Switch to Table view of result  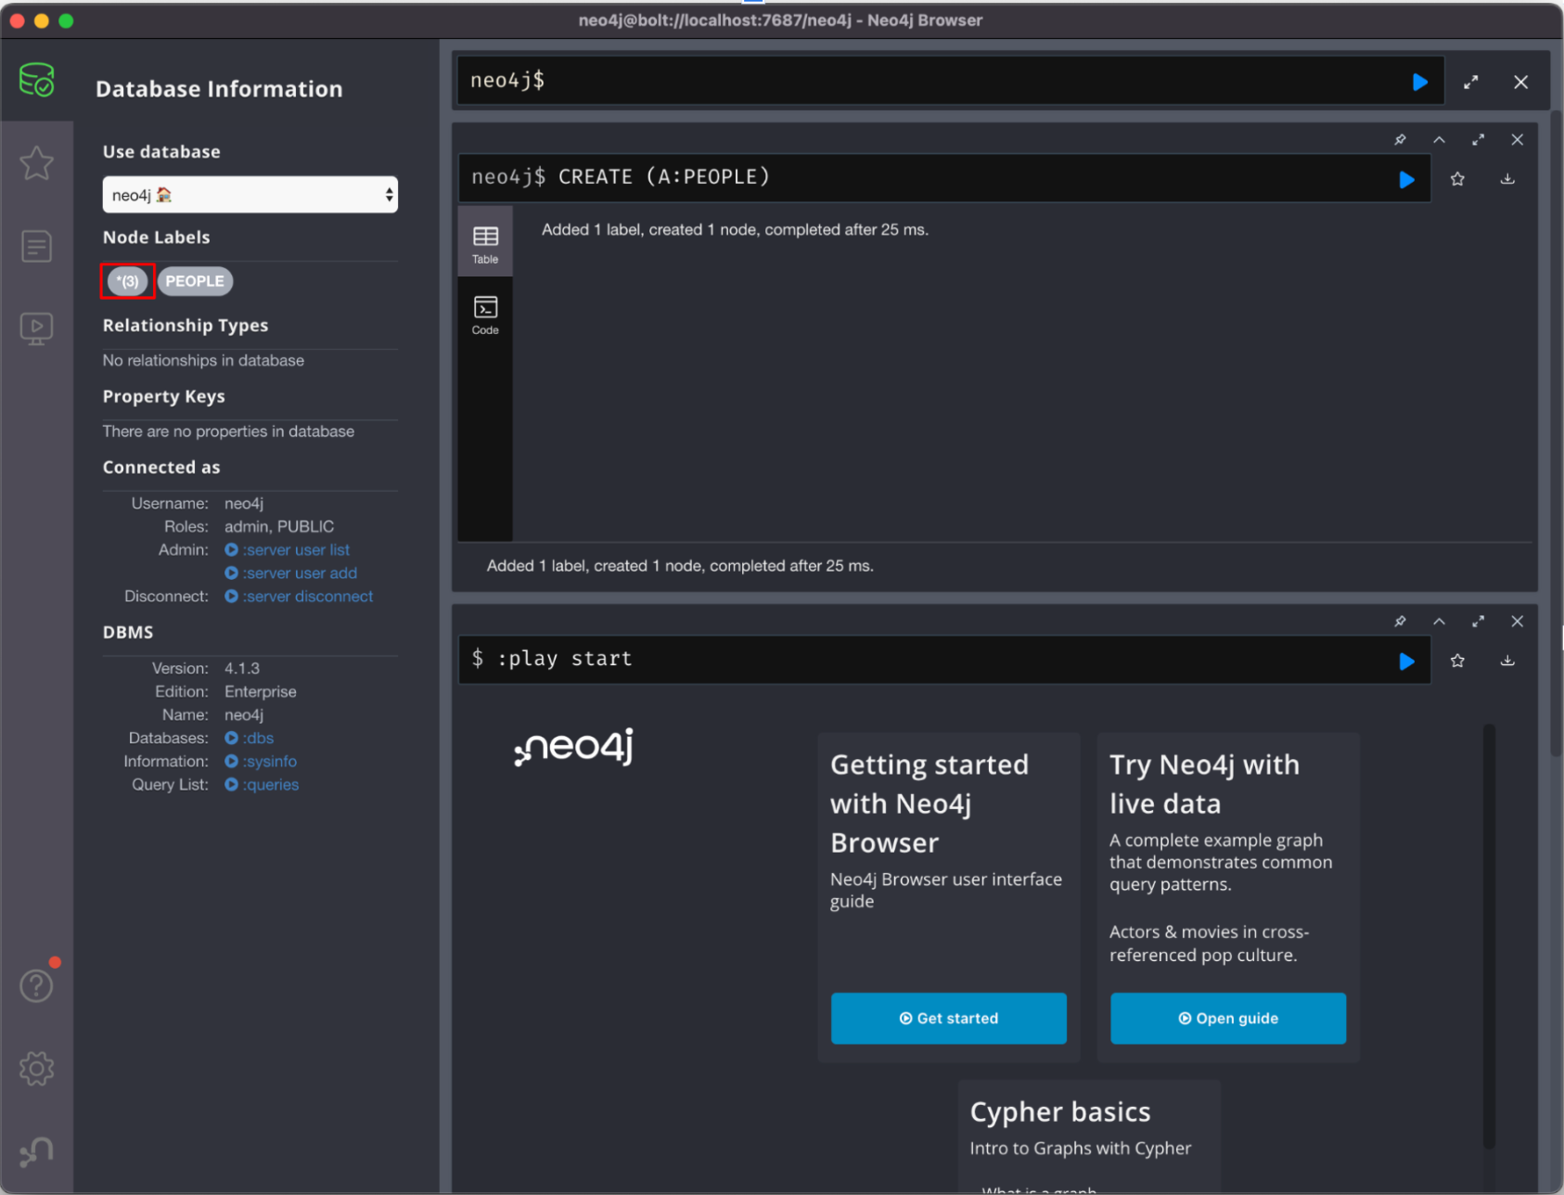485,244
